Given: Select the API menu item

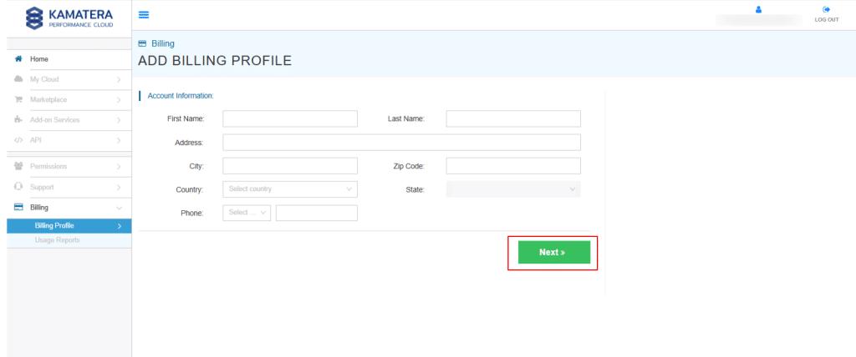Looking at the screenshot, I should click(x=69, y=141).
